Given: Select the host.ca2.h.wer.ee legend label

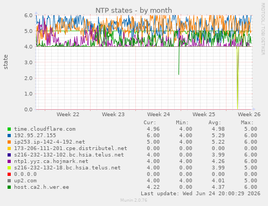Looking at the screenshot, I should [x=42, y=187].
